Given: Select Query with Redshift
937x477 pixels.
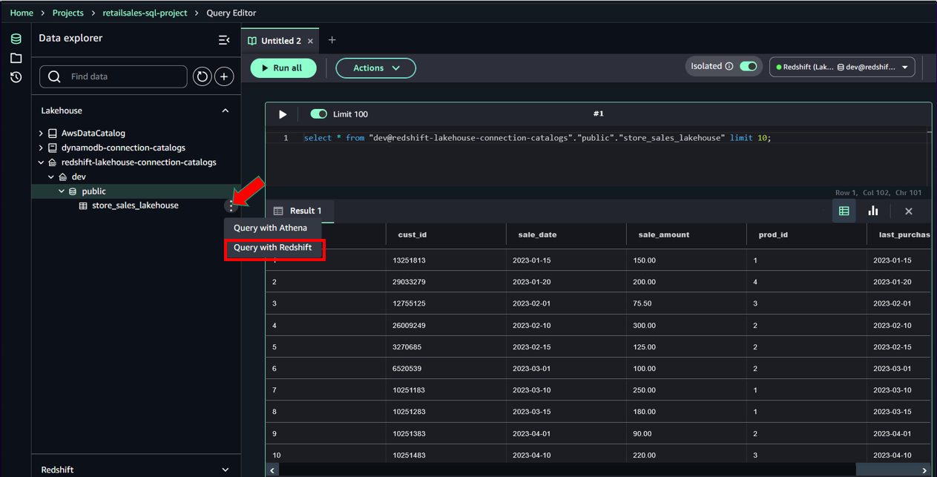Looking at the screenshot, I should point(273,248).
